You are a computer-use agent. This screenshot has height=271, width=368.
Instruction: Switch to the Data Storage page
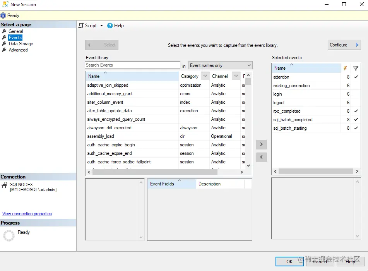click(x=21, y=44)
